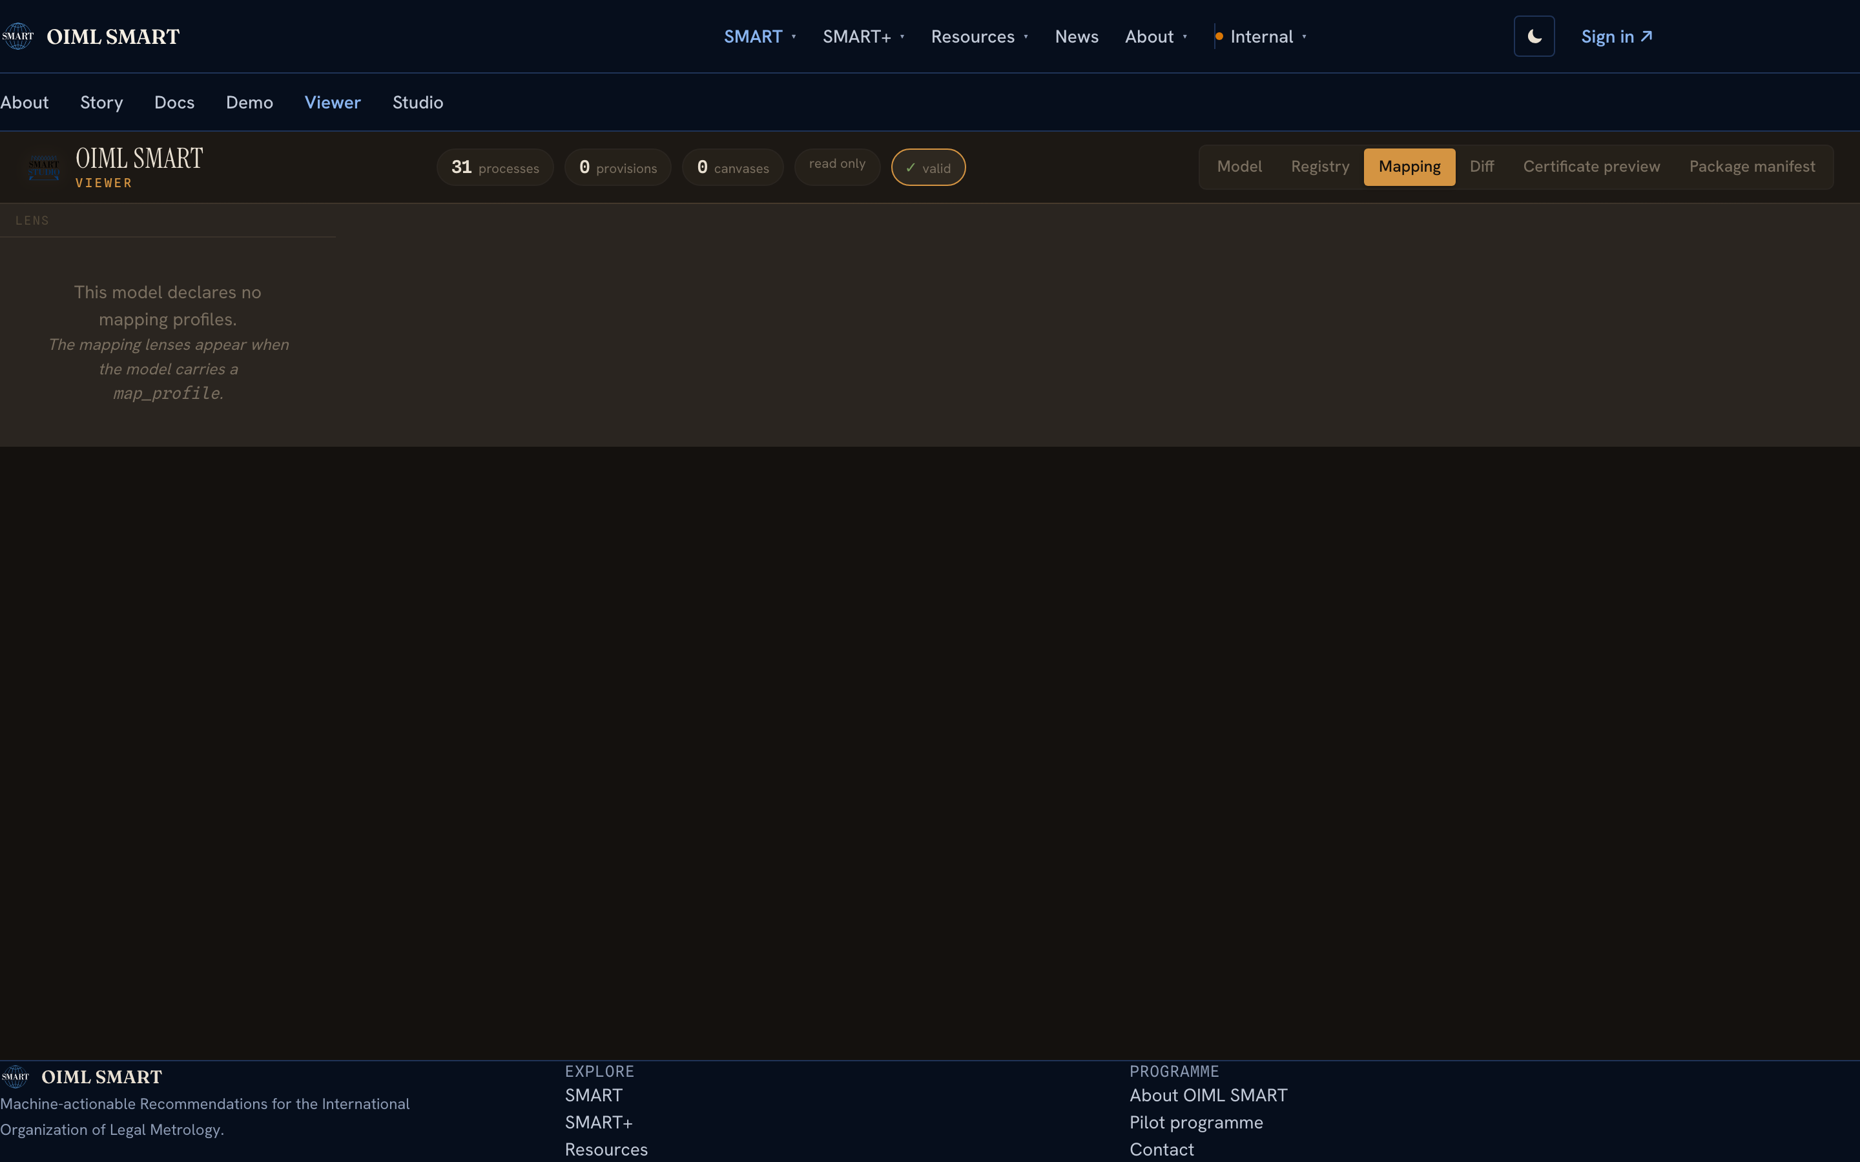Click the SMART viewer logo thumbnail
Screen dimensions: 1860x1162
coord(44,167)
